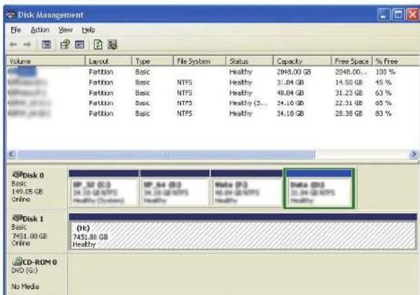Select the volume row with 14.50 GB free
The height and width of the screenshot is (295, 420).
pyautogui.click(x=212, y=82)
